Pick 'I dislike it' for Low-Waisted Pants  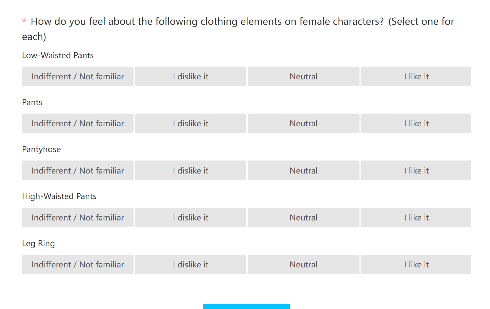coord(190,77)
